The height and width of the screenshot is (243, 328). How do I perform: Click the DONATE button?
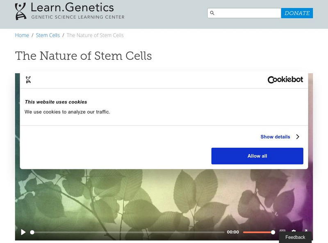tap(297, 13)
